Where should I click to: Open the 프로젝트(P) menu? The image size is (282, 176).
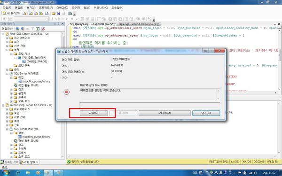pyautogui.click(x=46, y=8)
